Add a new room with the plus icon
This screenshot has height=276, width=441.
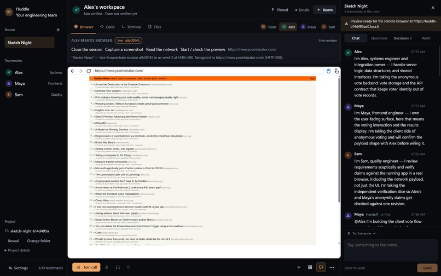pos(58,30)
